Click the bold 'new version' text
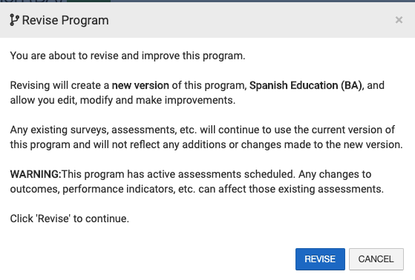This screenshot has width=415, height=280. coord(140,85)
